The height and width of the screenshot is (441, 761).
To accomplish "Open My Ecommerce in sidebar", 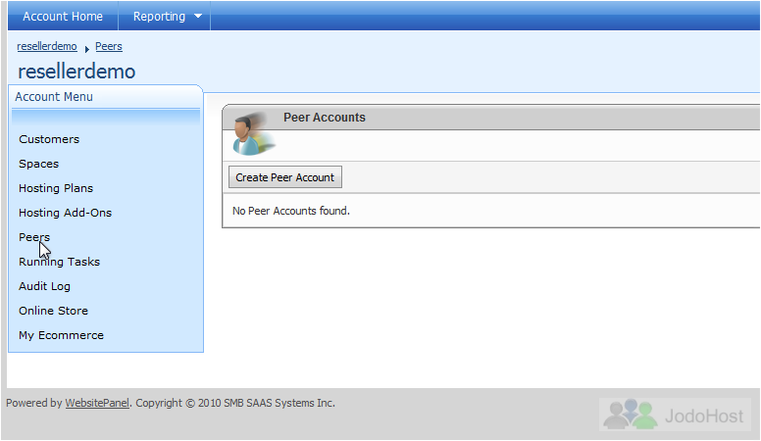I will point(61,335).
